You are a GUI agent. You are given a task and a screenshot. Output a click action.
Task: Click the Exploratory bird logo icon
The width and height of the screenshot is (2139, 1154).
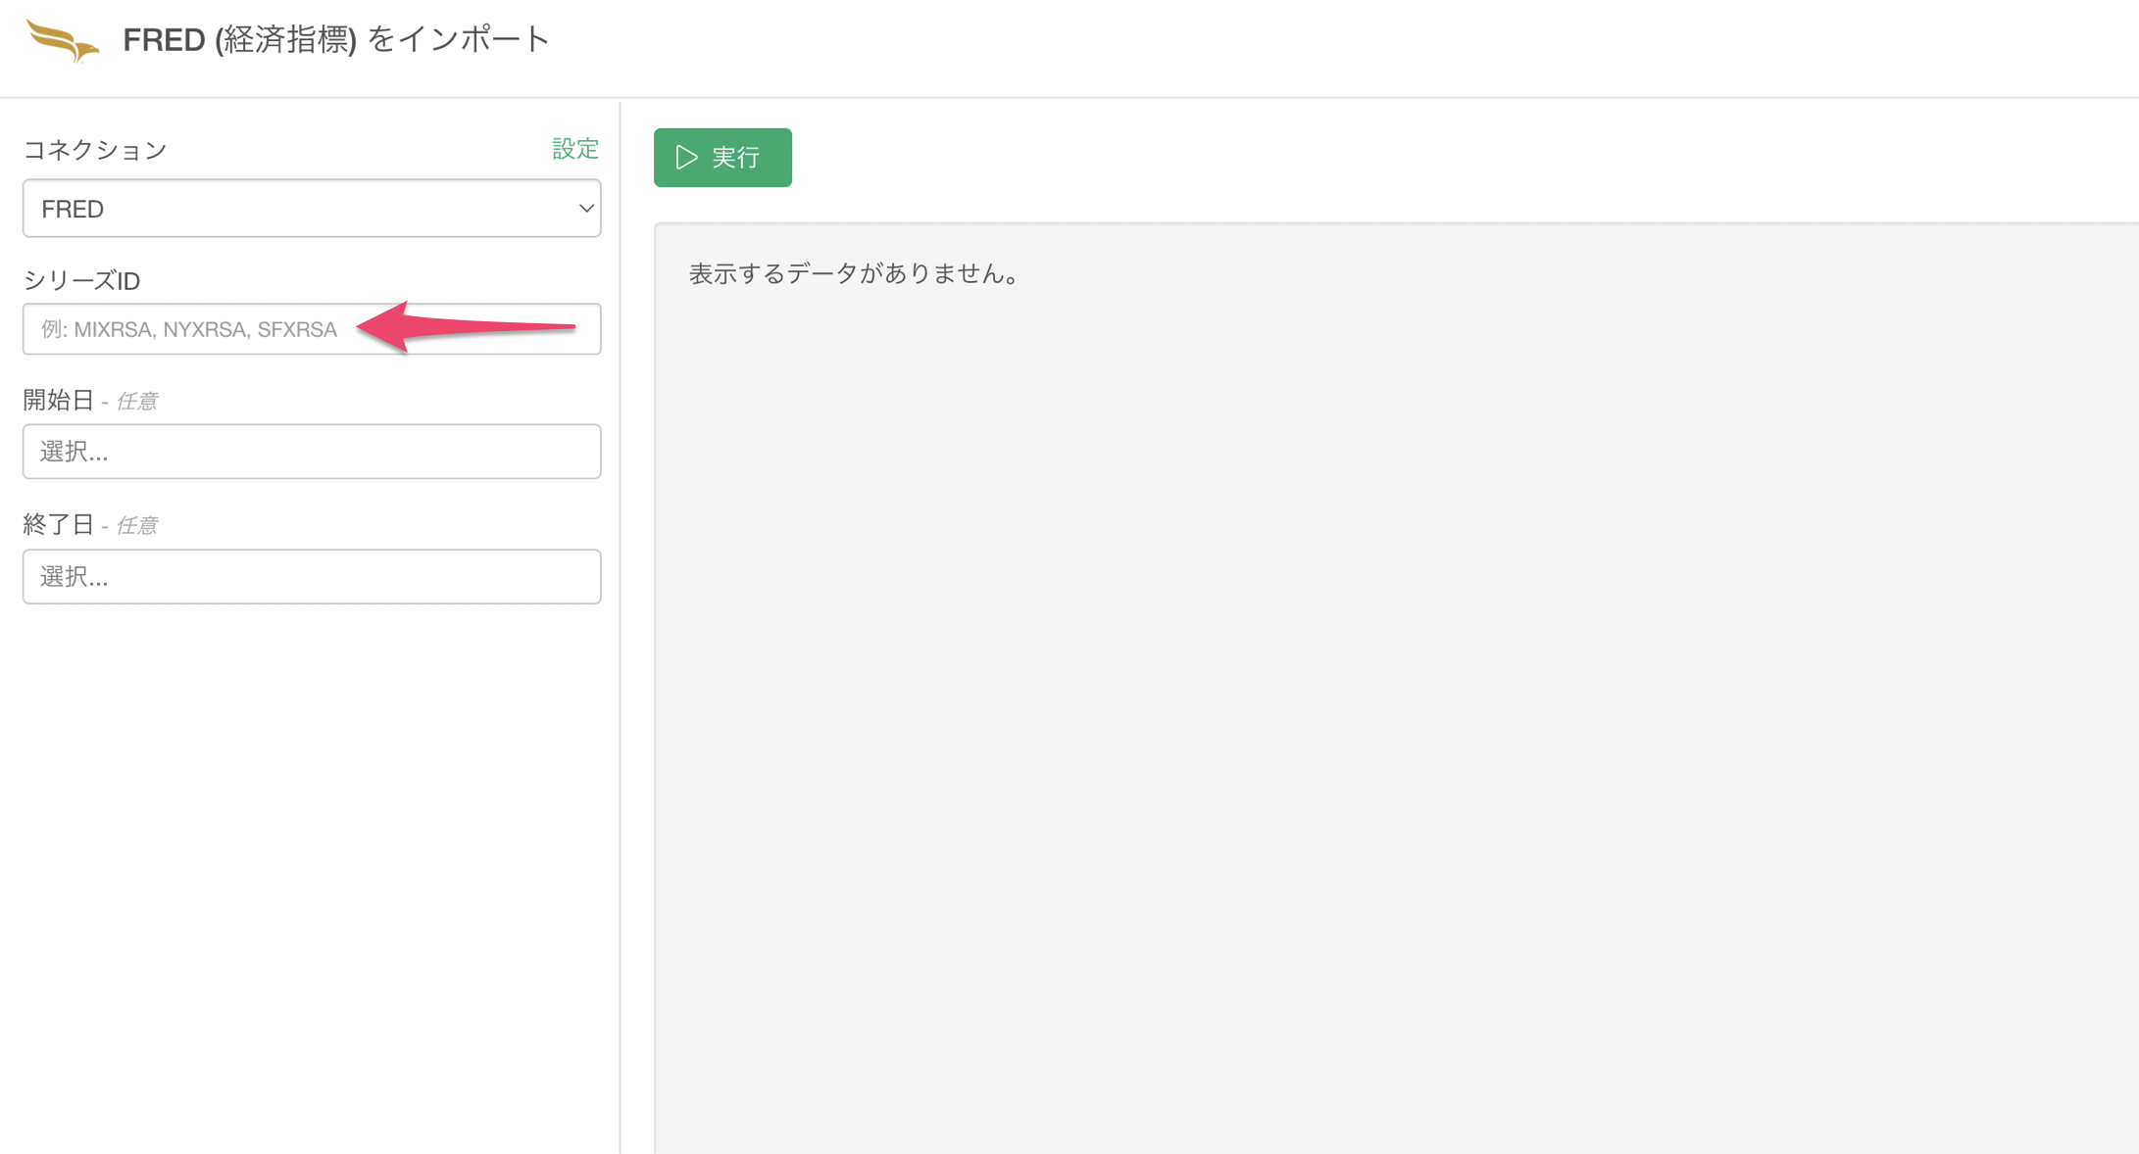63,40
